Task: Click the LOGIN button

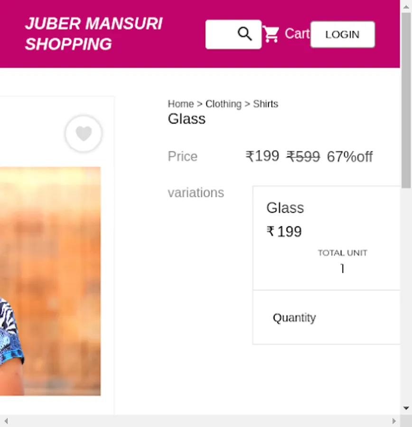Action: (343, 35)
